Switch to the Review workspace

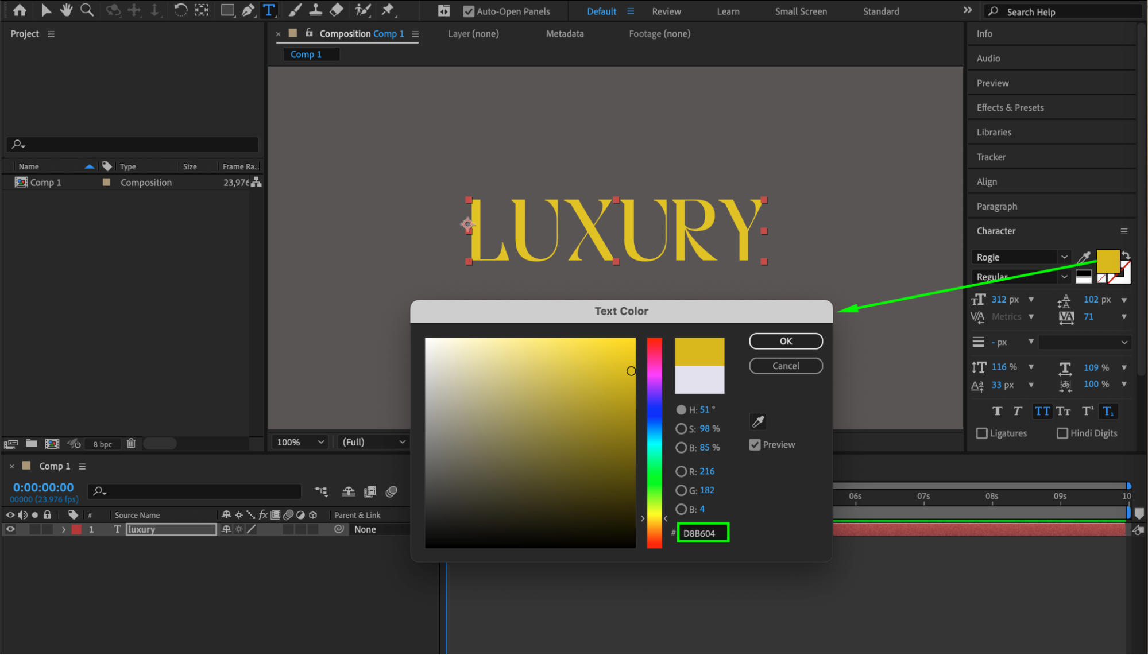[x=666, y=11]
